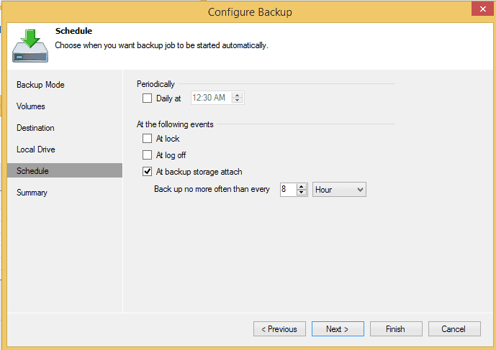The image size is (496, 350).
Task: Check the At log off option
Action: pyautogui.click(x=147, y=155)
